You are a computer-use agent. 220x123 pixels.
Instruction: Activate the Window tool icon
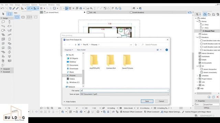[3, 43]
